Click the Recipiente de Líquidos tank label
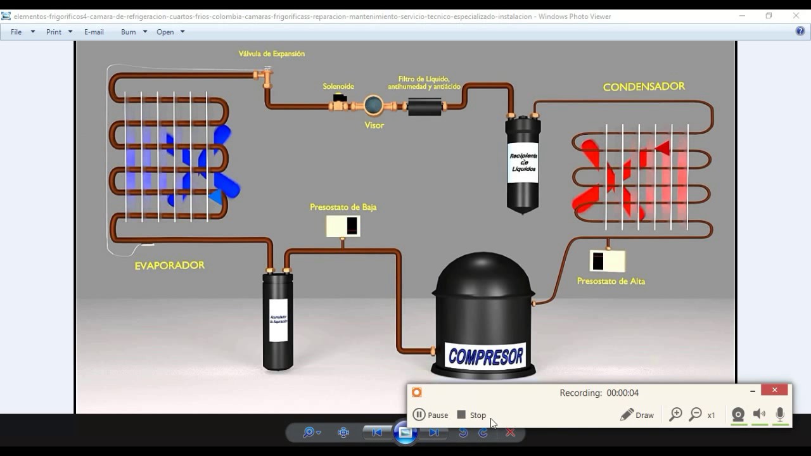This screenshot has height=456, width=811. click(x=523, y=163)
